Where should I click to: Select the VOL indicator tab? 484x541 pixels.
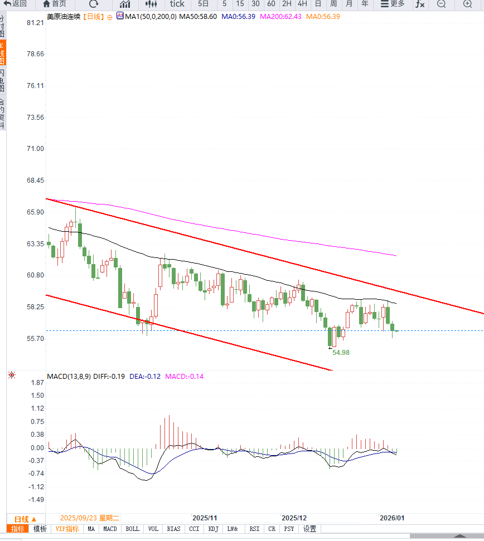(x=153, y=529)
